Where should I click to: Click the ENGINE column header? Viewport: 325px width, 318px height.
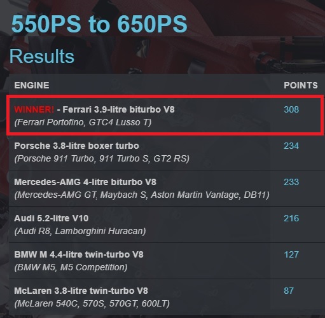[x=32, y=85]
